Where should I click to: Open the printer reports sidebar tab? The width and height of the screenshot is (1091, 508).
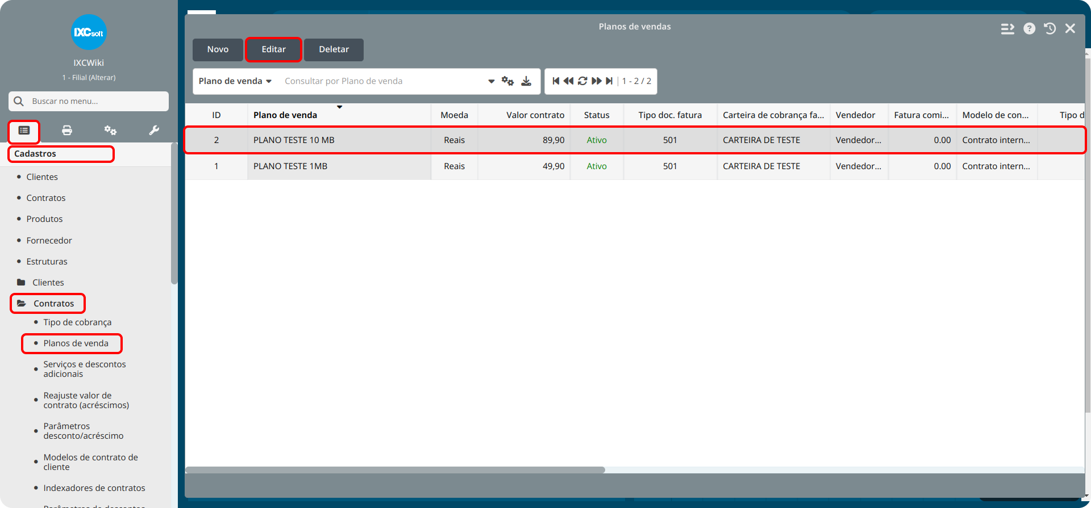(x=67, y=131)
